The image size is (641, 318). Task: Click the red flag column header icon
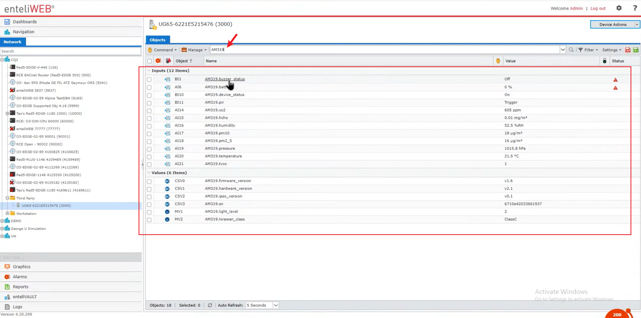coord(168,61)
